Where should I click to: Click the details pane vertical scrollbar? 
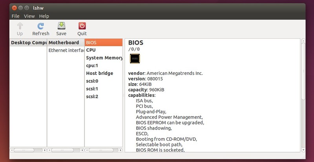click(303, 94)
